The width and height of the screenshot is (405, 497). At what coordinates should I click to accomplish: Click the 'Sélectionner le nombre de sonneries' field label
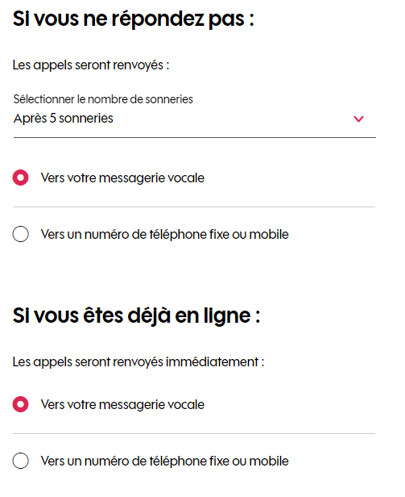103,99
